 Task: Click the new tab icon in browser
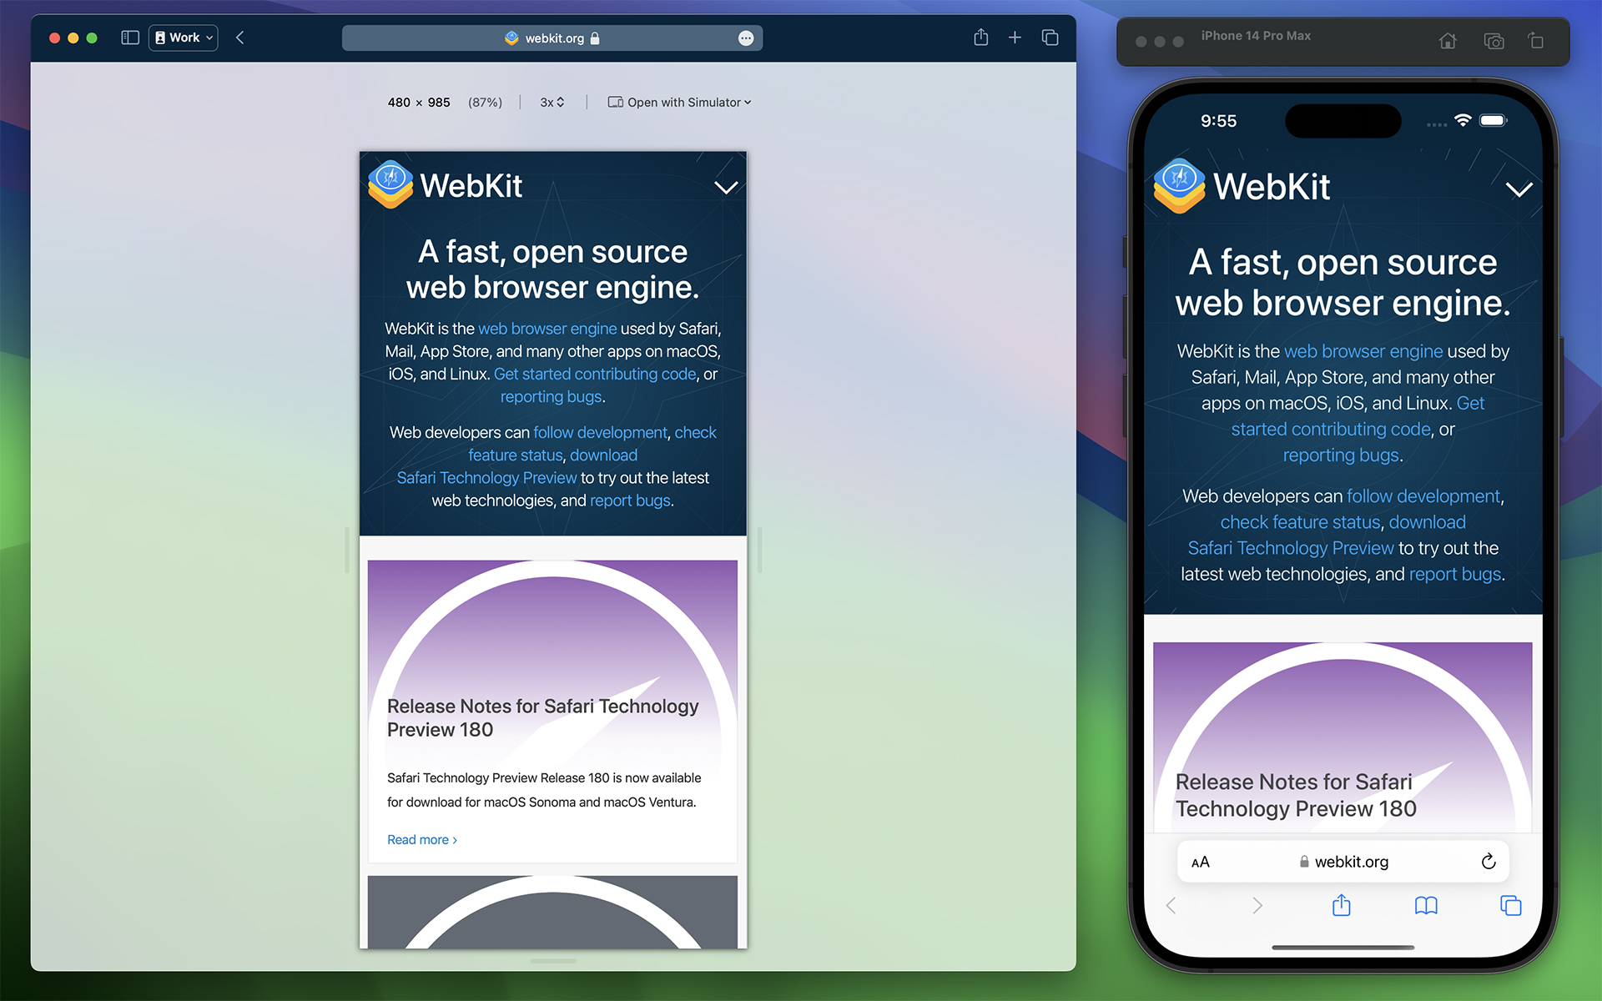pyautogui.click(x=1015, y=38)
